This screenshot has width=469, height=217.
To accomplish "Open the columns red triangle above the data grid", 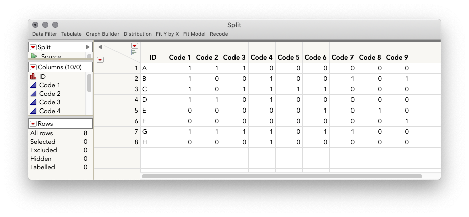I will [135, 46].
